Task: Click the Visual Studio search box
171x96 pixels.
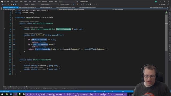Action: tap(68, 2)
